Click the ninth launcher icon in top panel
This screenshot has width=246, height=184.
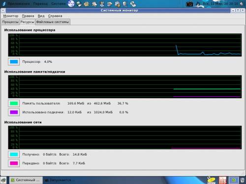point(133,4)
